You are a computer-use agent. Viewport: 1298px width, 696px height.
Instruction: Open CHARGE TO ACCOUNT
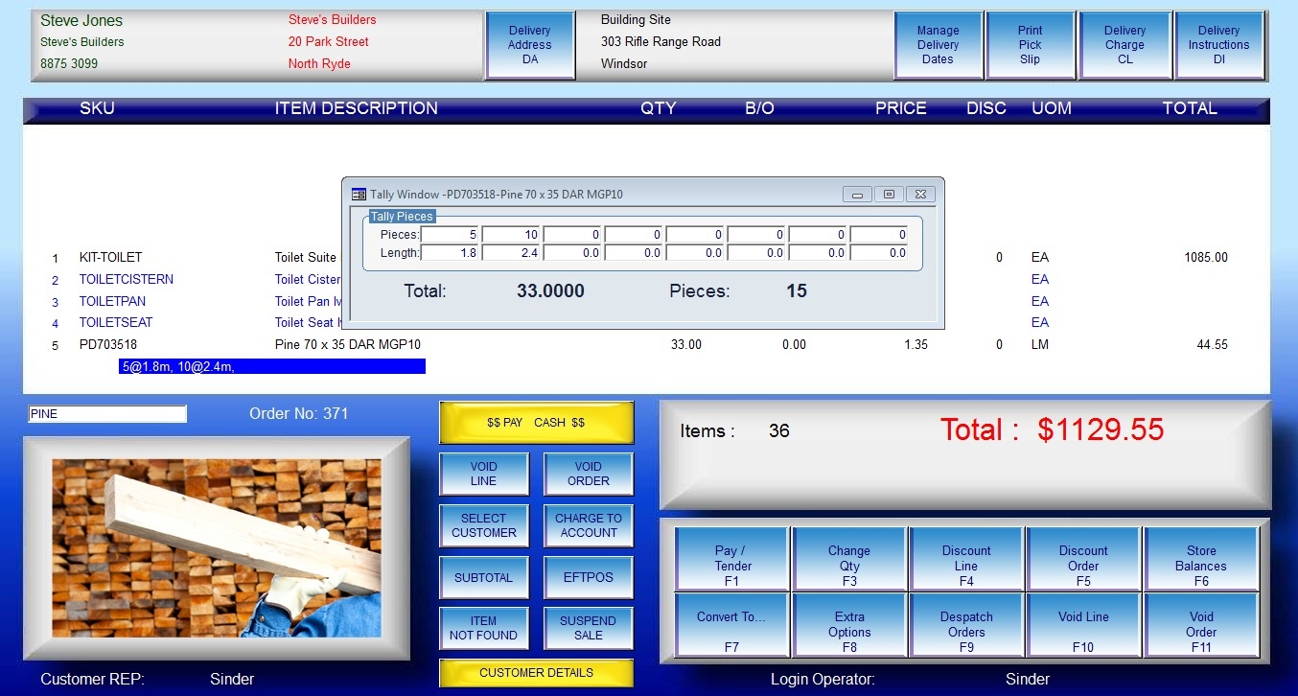588,525
